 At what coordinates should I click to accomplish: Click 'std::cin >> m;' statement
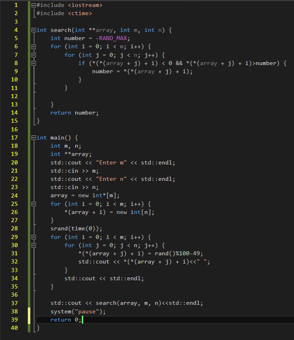pyautogui.click(x=74, y=171)
